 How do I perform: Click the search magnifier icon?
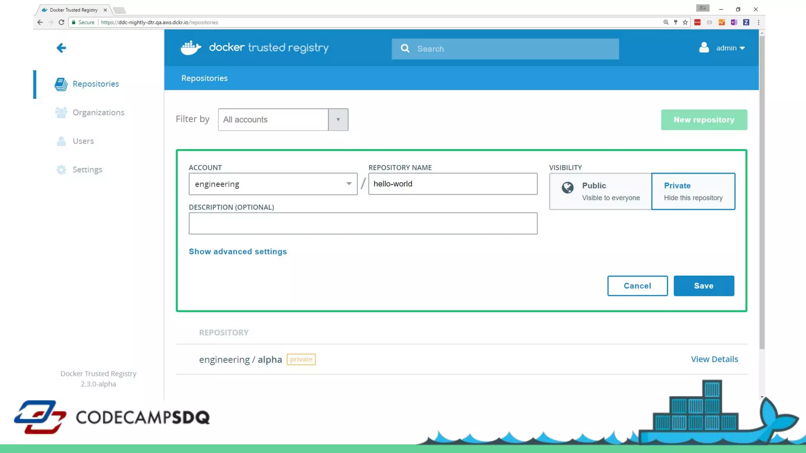405,48
